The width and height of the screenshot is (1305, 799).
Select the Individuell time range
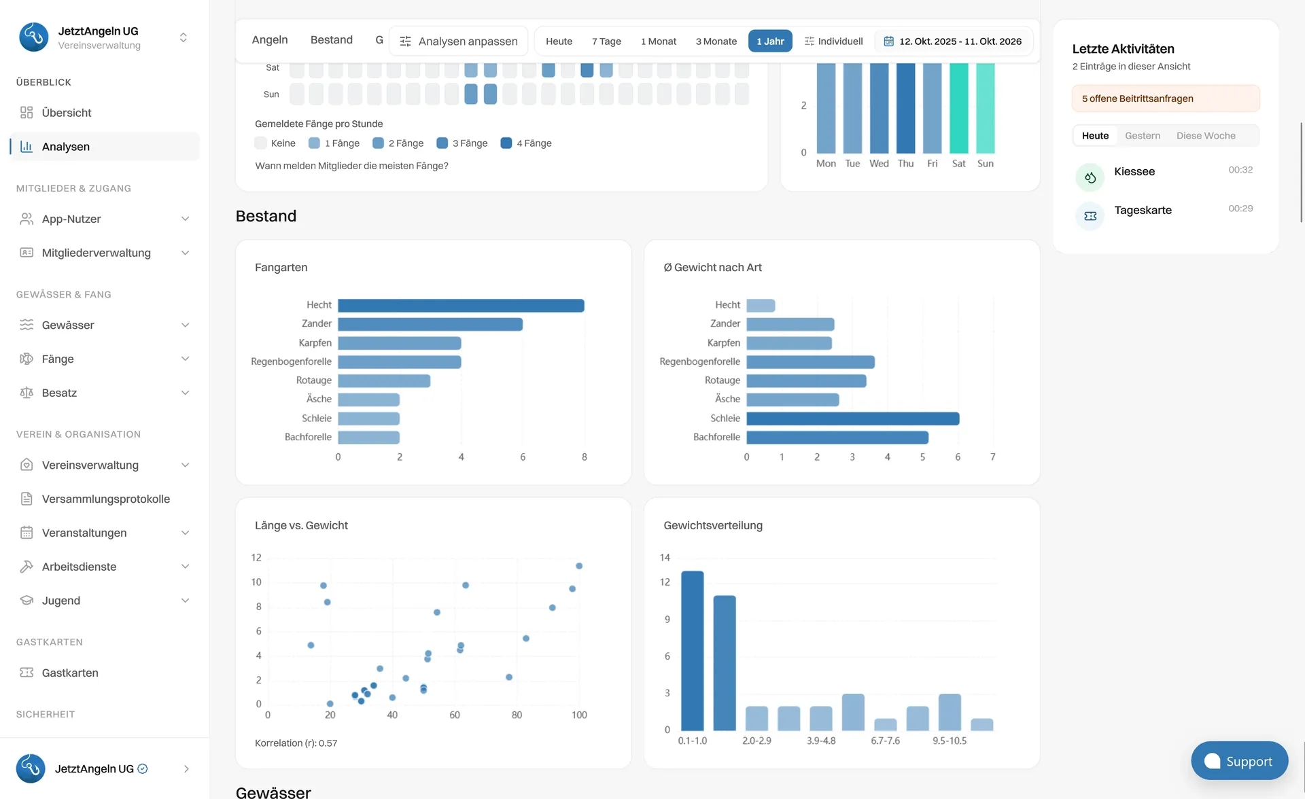(833, 41)
